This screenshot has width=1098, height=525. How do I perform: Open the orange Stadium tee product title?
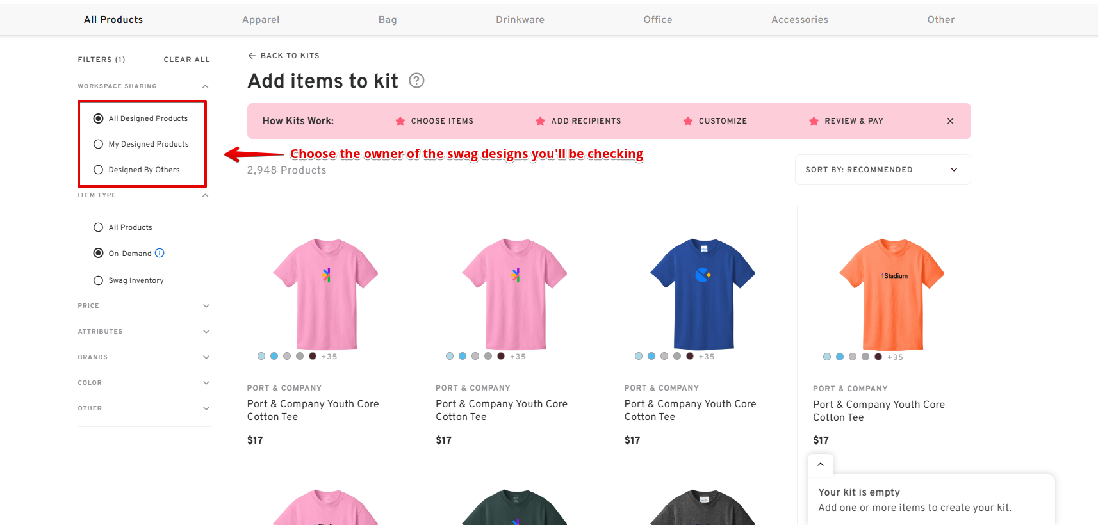879,411
